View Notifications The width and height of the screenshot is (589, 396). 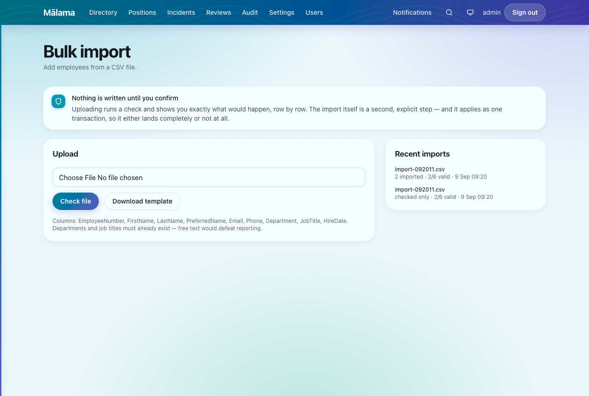pyautogui.click(x=412, y=12)
